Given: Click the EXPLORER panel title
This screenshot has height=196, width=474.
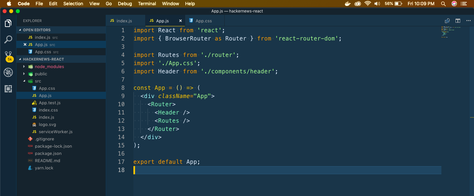Looking at the screenshot, I should (32, 21).
